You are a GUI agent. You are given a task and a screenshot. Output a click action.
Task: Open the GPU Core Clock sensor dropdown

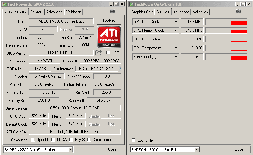click(176, 22)
